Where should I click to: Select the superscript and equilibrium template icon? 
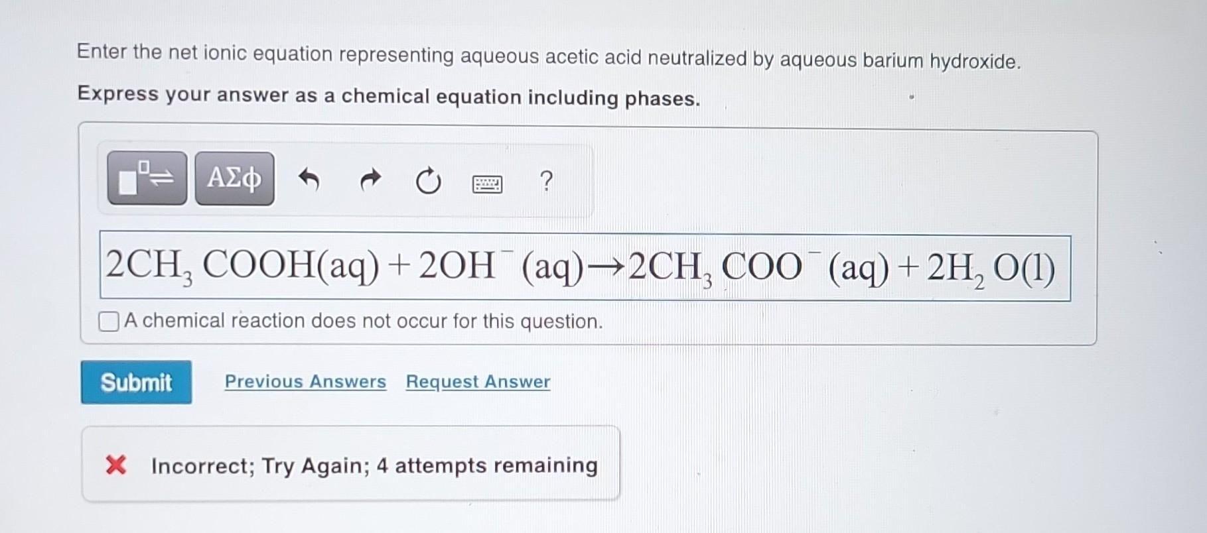pos(147,179)
